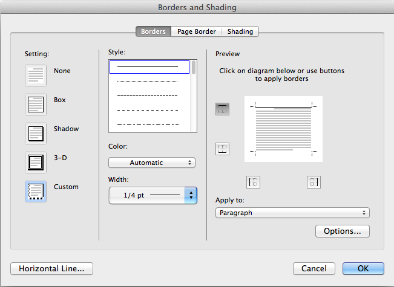Switch to the Page Border tab
This screenshot has width=394, height=287.
point(196,31)
